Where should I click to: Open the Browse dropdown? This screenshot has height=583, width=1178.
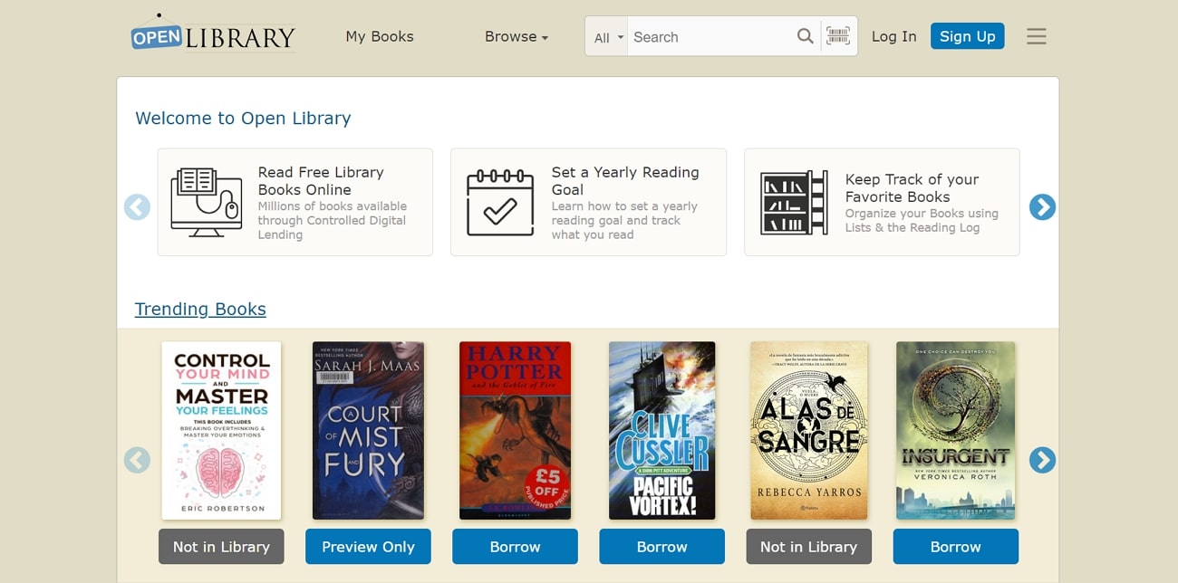tap(516, 36)
